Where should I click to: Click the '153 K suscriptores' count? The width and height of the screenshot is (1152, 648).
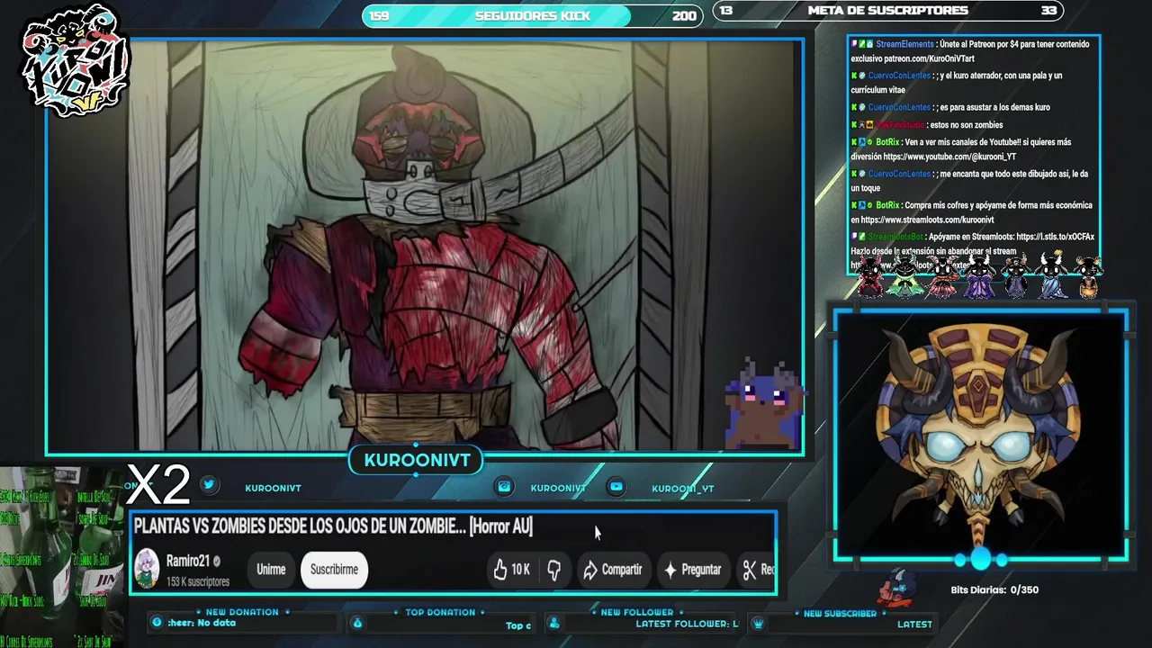pyautogui.click(x=198, y=581)
